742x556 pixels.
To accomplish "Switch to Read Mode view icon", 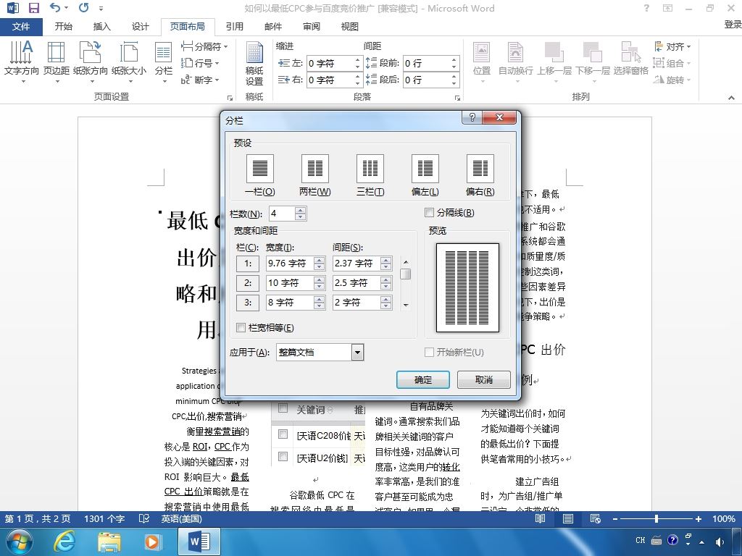I will pos(540,518).
